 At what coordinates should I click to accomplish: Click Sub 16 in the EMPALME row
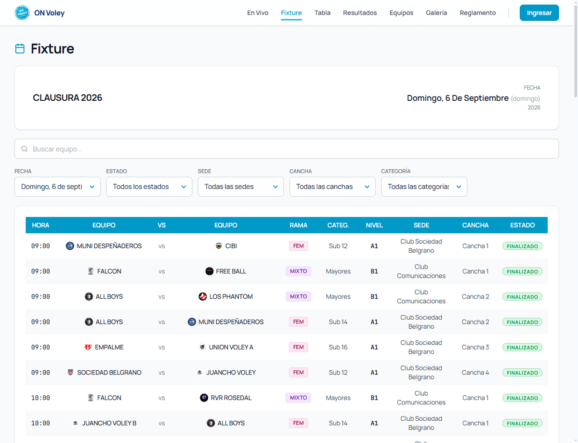338,347
